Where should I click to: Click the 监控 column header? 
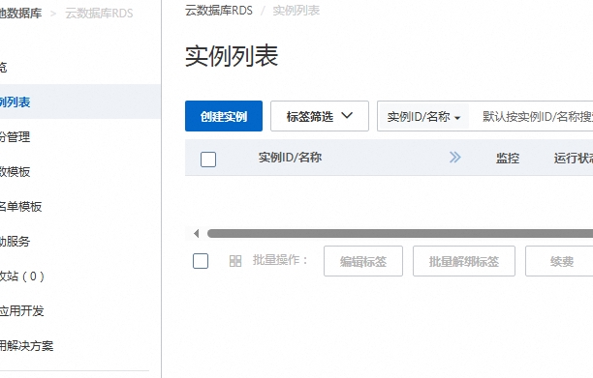pyautogui.click(x=507, y=159)
